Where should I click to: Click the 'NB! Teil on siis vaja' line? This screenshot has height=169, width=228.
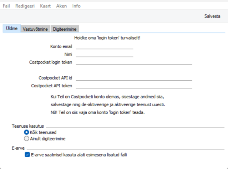click(97, 112)
